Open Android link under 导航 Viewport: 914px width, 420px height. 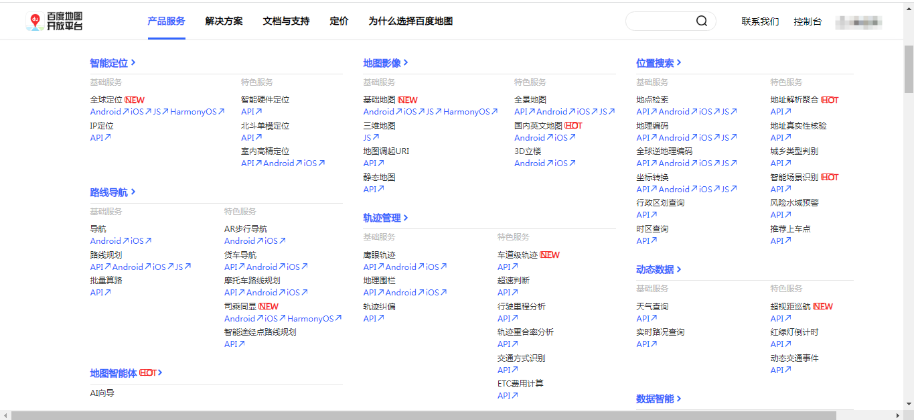pos(110,240)
